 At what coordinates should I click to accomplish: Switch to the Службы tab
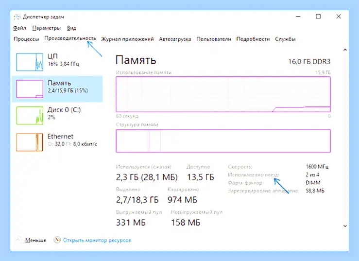[285, 39]
